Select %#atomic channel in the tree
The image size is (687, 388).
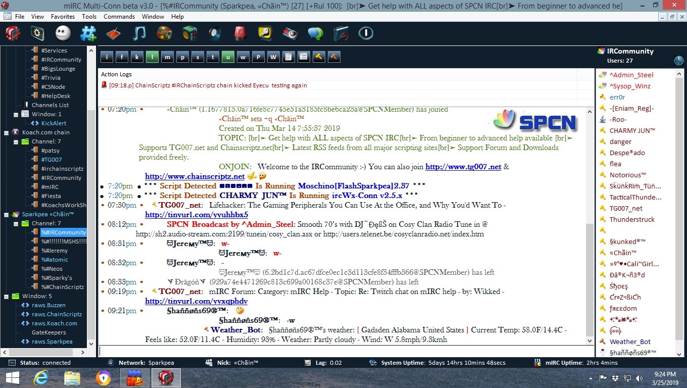pyautogui.click(x=55, y=260)
